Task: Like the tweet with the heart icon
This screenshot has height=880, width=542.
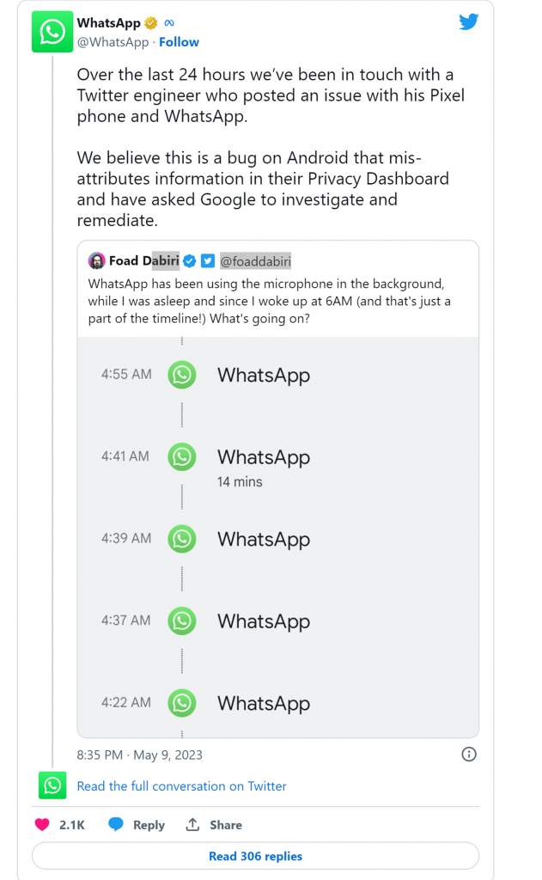Action: tap(42, 824)
